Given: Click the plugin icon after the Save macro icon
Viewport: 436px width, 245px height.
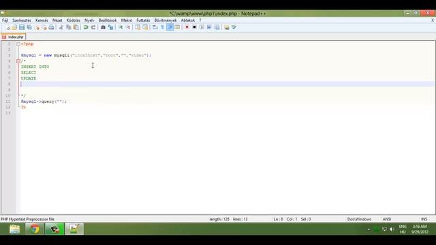Looking at the screenshot, I should click(227, 27).
